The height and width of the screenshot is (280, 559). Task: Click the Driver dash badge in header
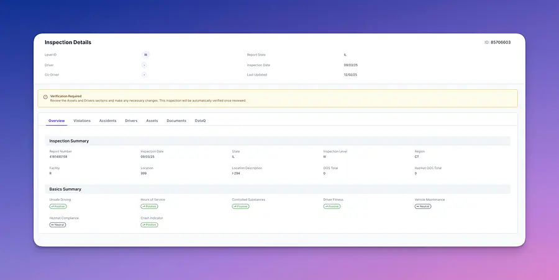(144, 65)
